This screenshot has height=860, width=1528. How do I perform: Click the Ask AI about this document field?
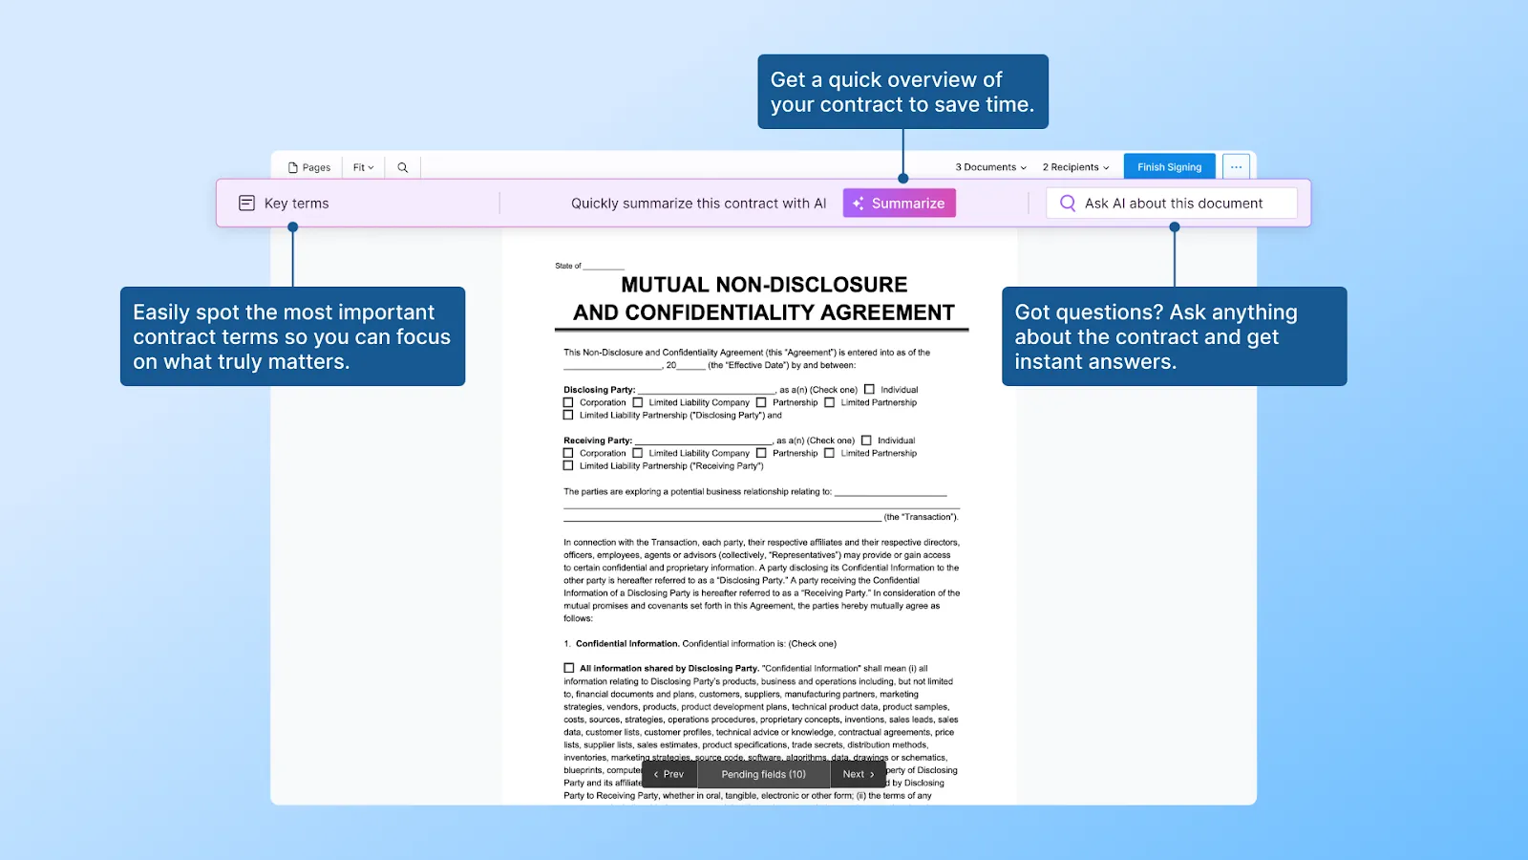pyautogui.click(x=1172, y=204)
